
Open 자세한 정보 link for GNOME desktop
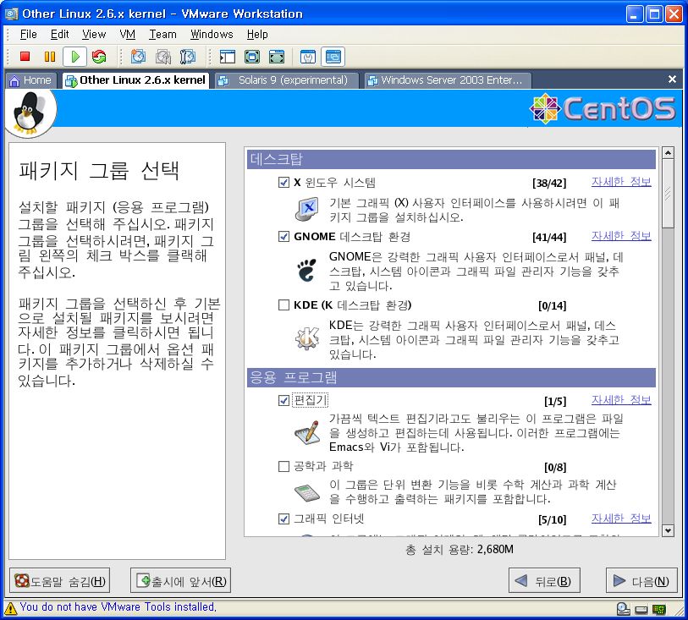[x=621, y=236]
